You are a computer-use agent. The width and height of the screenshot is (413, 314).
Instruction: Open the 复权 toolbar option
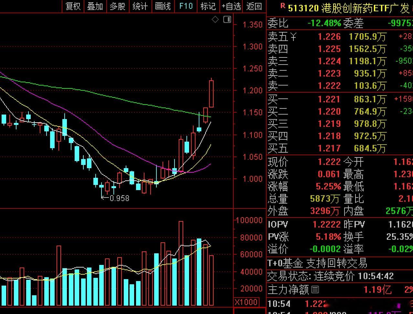coord(73,6)
